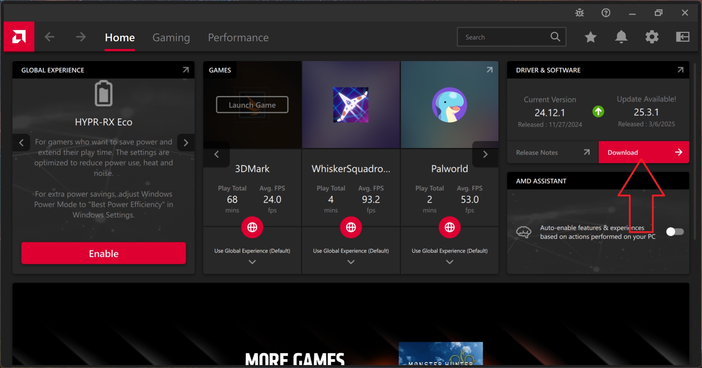This screenshot has height=368, width=702.
Task: Toggle AMD Assistant auto-enable features switch
Action: [x=675, y=232]
